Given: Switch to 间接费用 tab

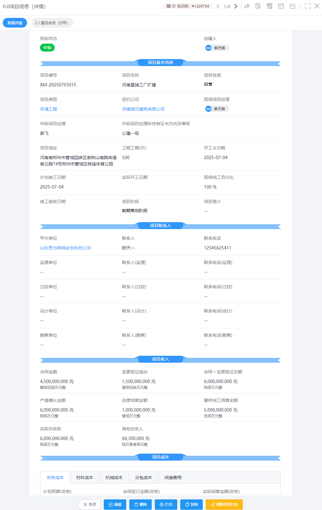Looking at the screenshot, I should 173,478.
